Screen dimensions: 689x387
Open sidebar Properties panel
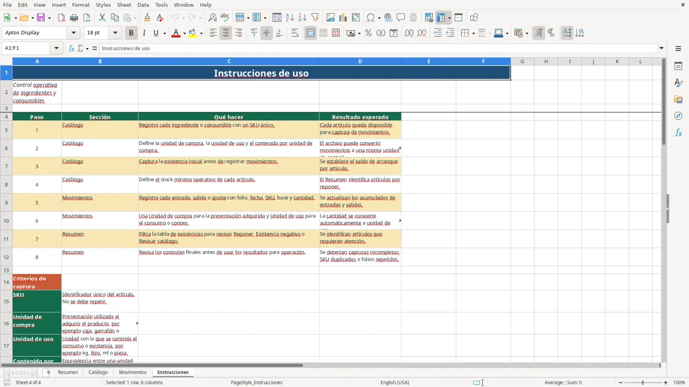pos(678,67)
